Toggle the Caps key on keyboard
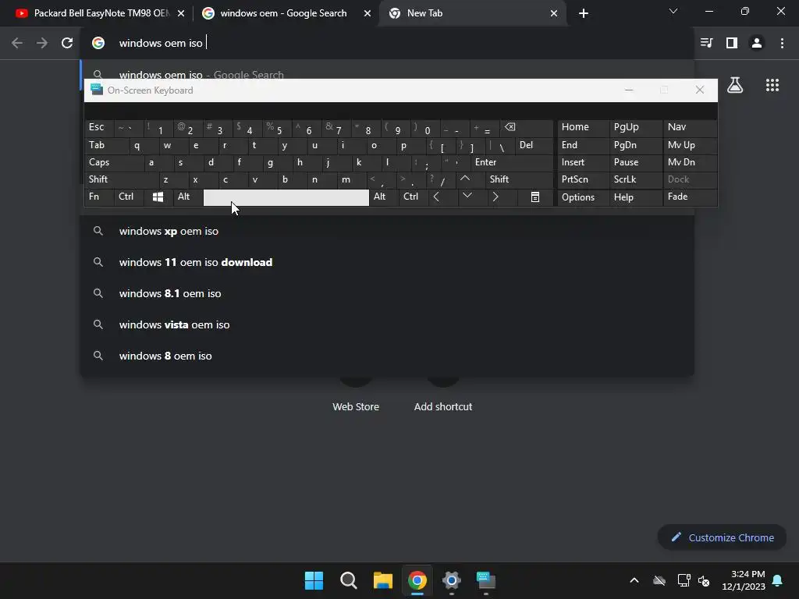This screenshot has height=599, width=799. point(114,162)
